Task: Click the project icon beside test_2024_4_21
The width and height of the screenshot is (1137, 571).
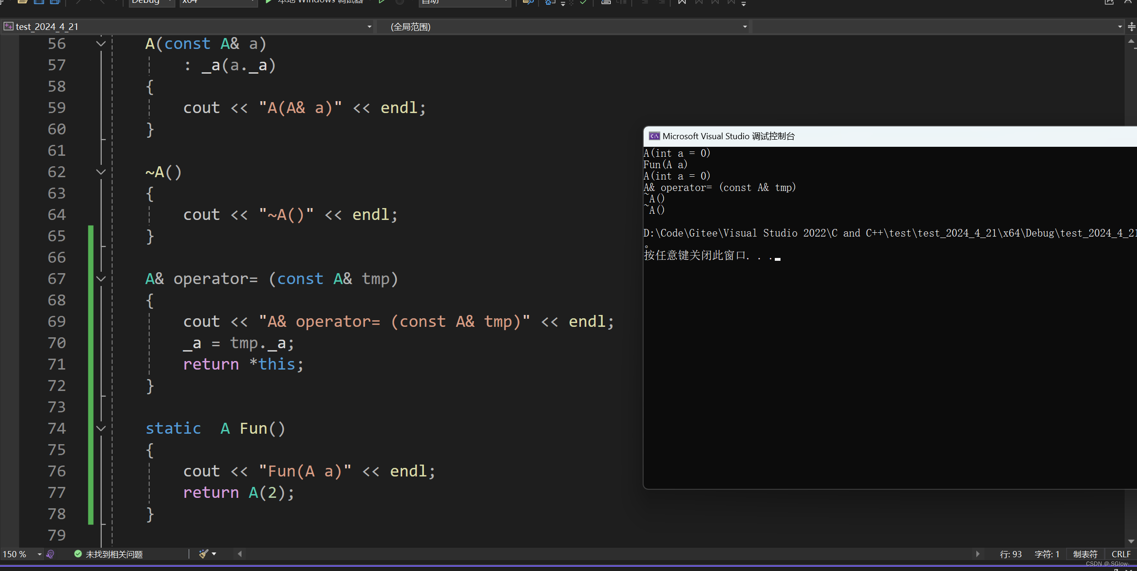Action: pos(8,27)
